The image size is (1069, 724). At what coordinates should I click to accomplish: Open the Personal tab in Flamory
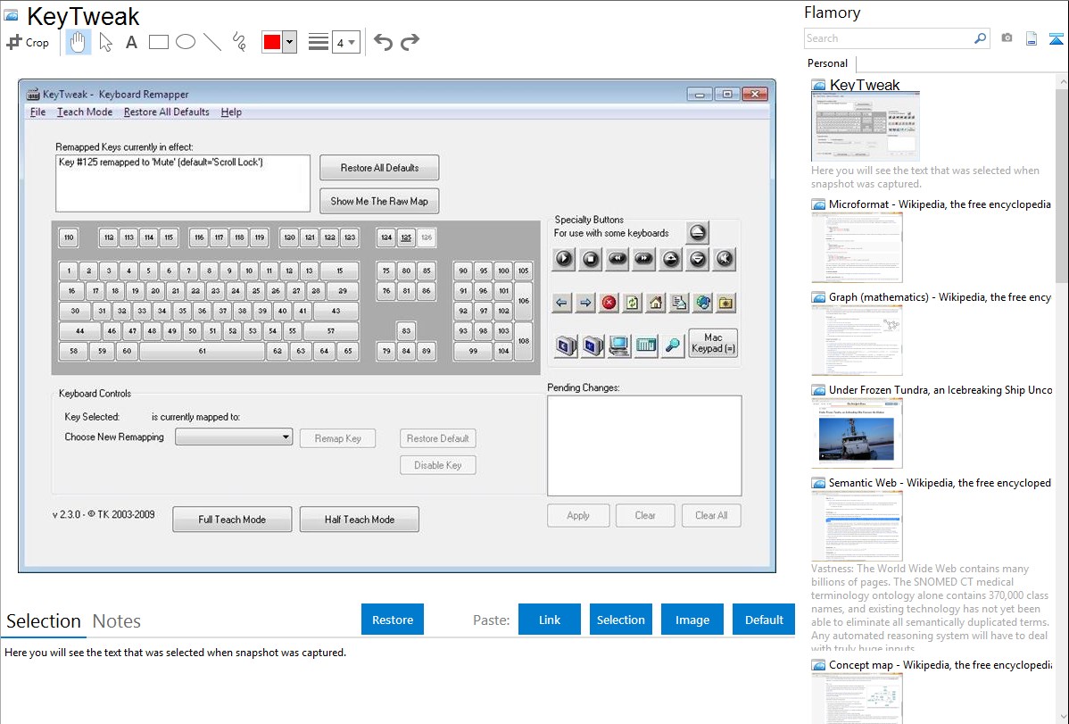[827, 63]
